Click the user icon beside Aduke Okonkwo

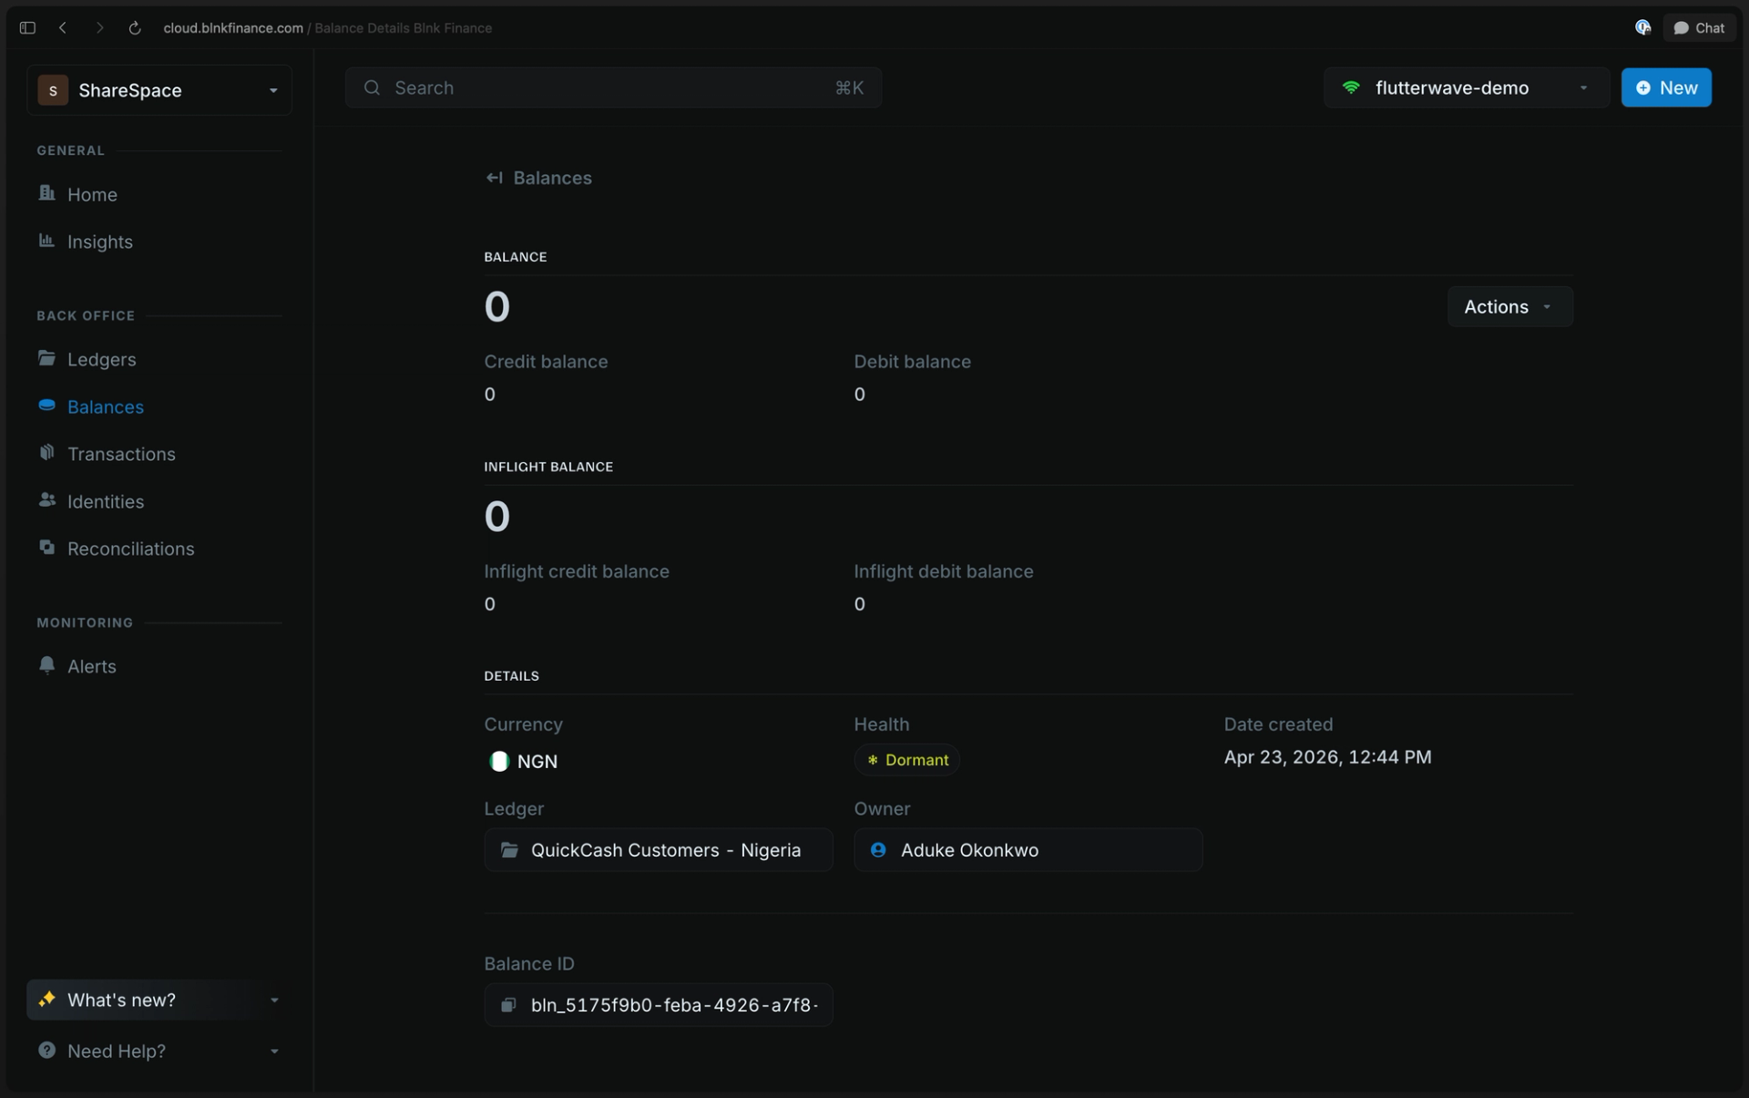[x=878, y=850]
